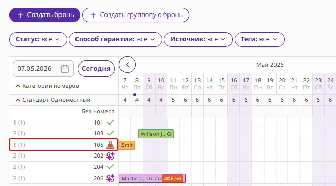Screen dimensions: 336x186
Task: Click the purple sparkle icon for room 202
Action: click(x=110, y=156)
